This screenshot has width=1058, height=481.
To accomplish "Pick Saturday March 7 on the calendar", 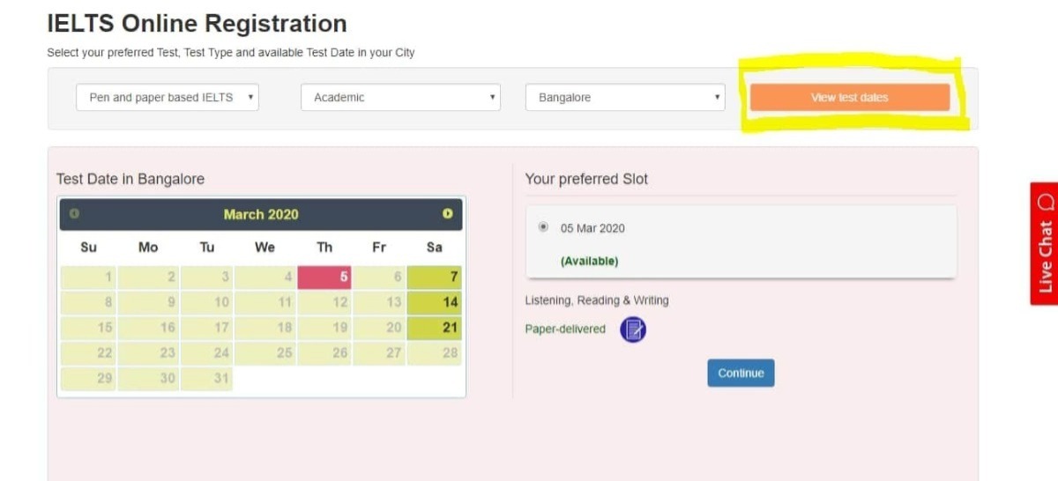I will [434, 277].
